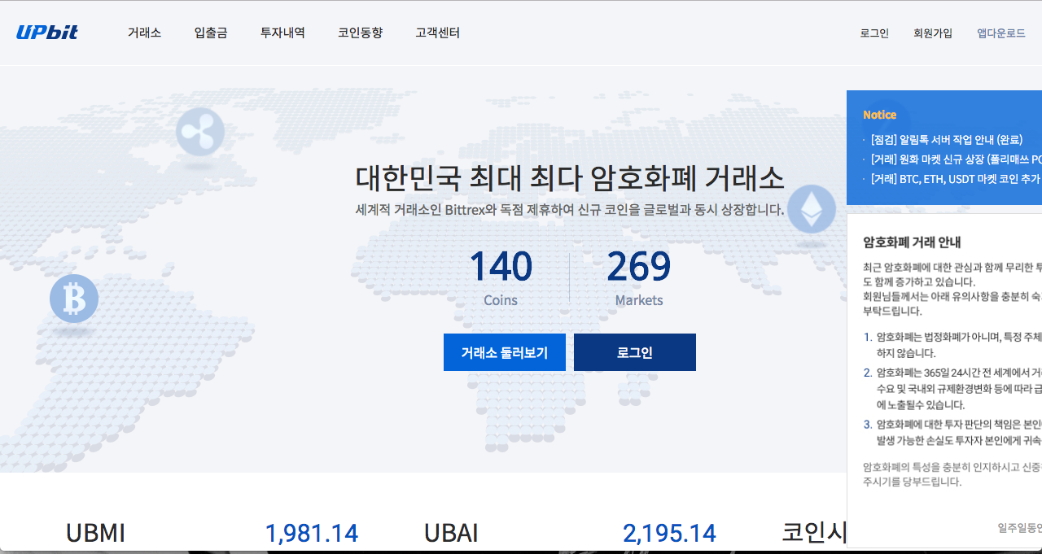Click the 암호화폐 거래 안내 popup title

click(912, 242)
